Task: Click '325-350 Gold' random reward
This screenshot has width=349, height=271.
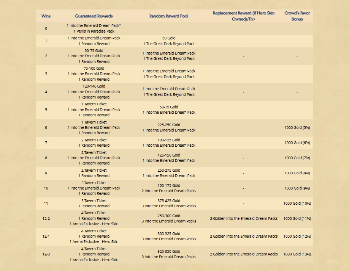Action: [169, 251]
